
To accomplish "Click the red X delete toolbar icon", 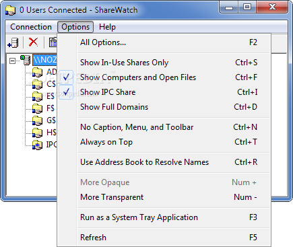I will [x=34, y=42].
